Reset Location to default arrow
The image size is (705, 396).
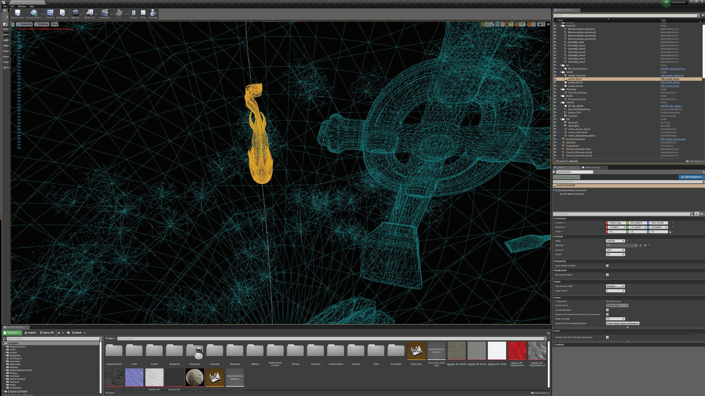[x=673, y=223]
